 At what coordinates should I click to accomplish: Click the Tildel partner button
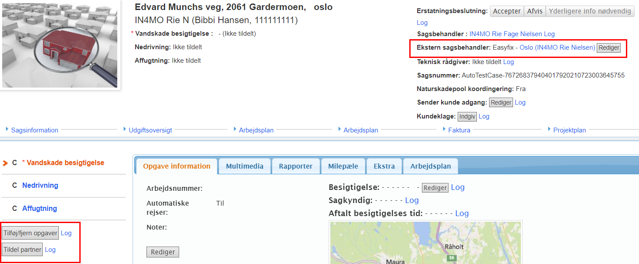pos(22,250)
